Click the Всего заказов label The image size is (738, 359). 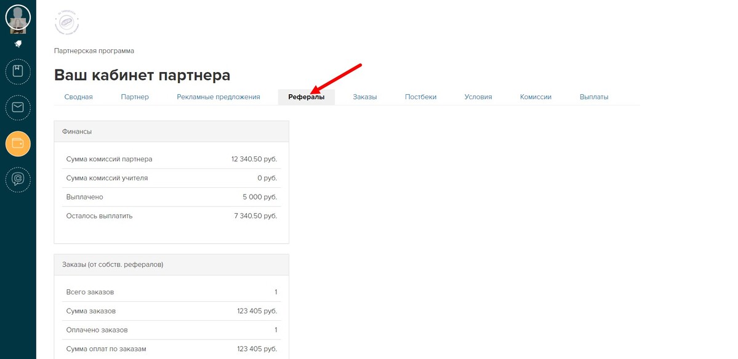click(x=90, y=292)
